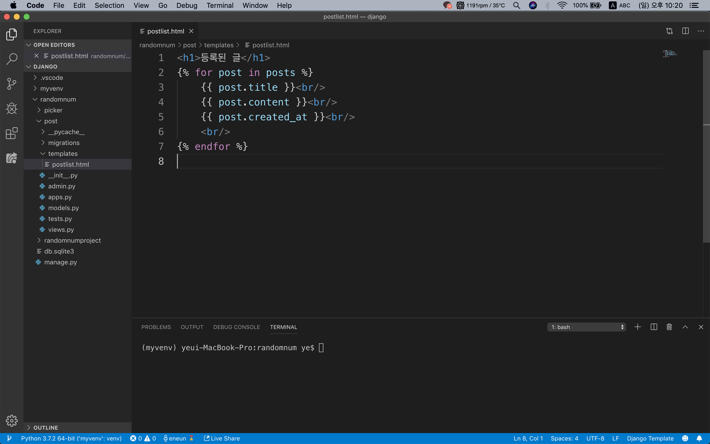Open the Source Control view icon
Viewport: 710px width, 444px height.
click(12, 84)
